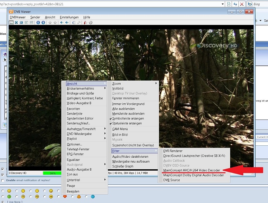
Task: Tick the email notification of replies checkbox
Action: (x=2, y=180)
